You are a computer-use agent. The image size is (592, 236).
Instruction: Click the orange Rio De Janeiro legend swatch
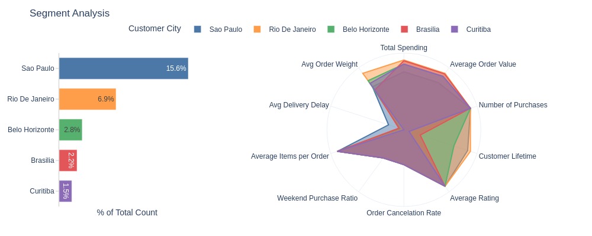[x=257, y=29]
